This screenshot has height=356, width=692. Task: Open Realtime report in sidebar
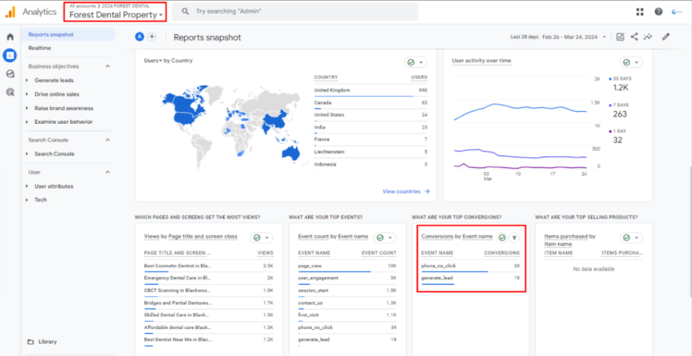click(40, 48)
